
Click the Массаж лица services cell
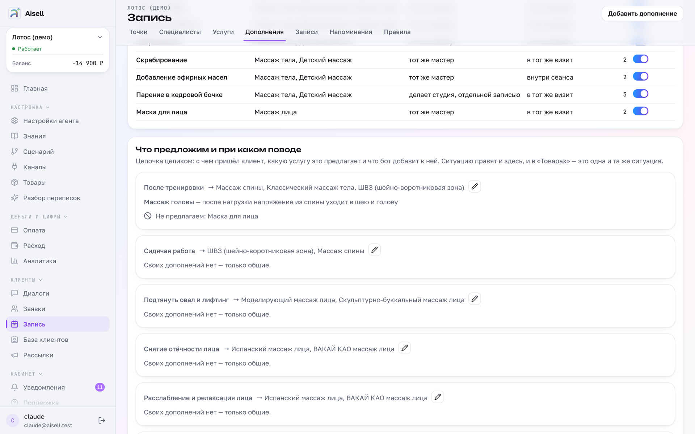(275, 112)
